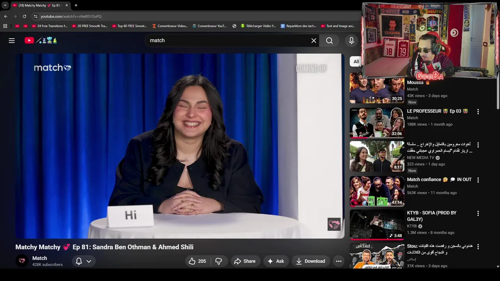Open 'Top 60 FREE Smoot...' bookmark

(x=129, y=26)
